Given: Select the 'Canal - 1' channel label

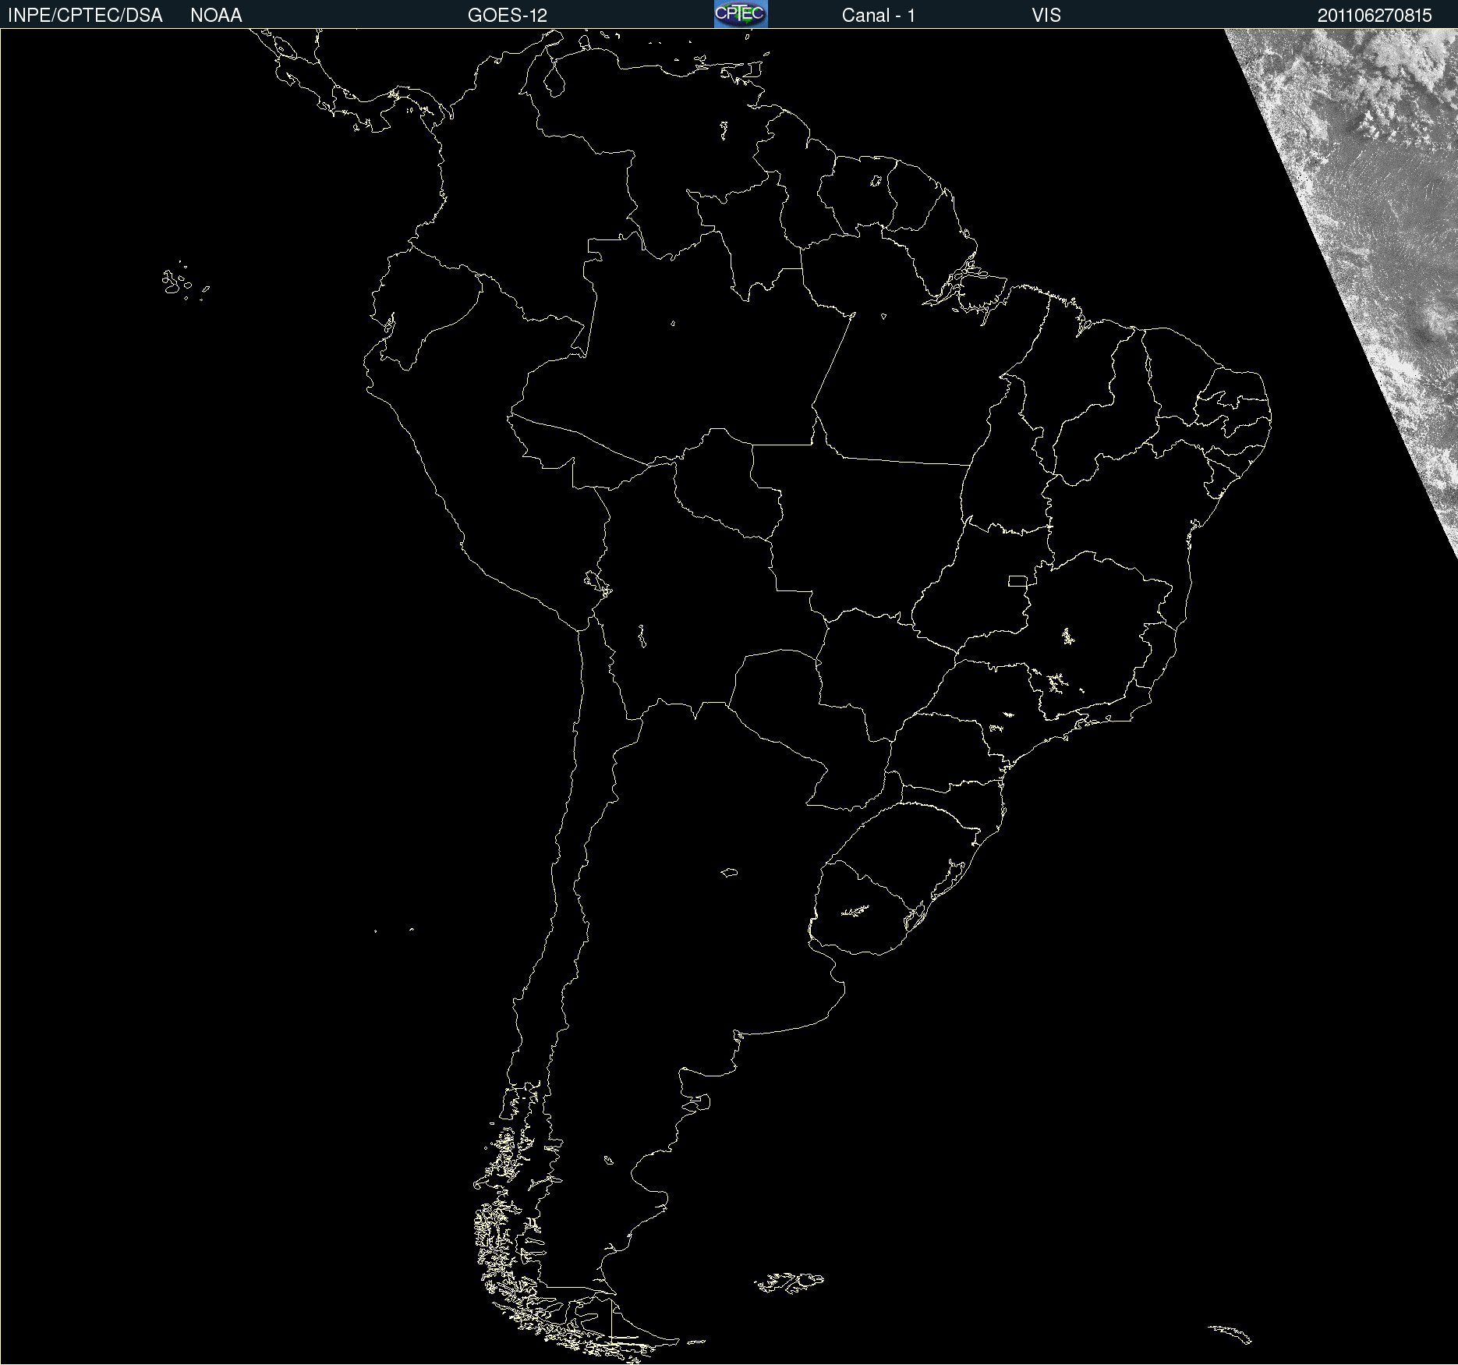Looking at the screenshot, I should point(879,16).
